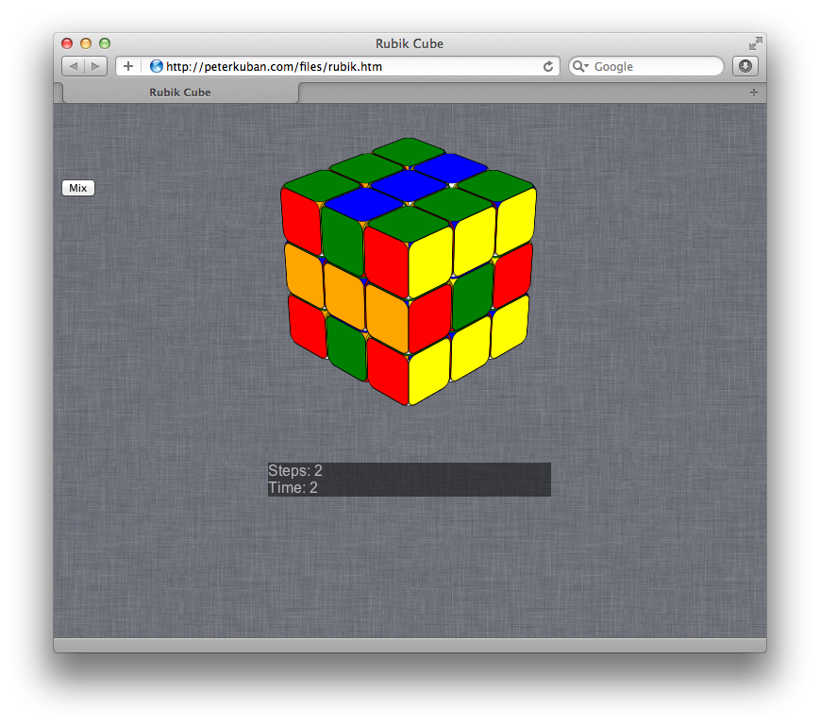This screenshot has height=727, width=820.
Task: Click the Mix button
Action: pyautogui.click(x=78, y=188)
